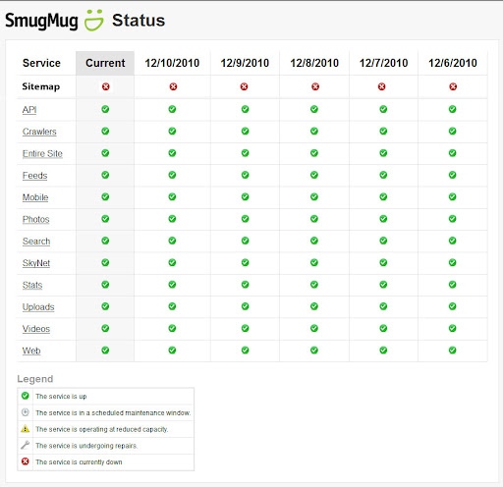This screenshot has width=503, height=487.
Task: Click SkyNet green check under 12/10/2010
Action: 172,262
